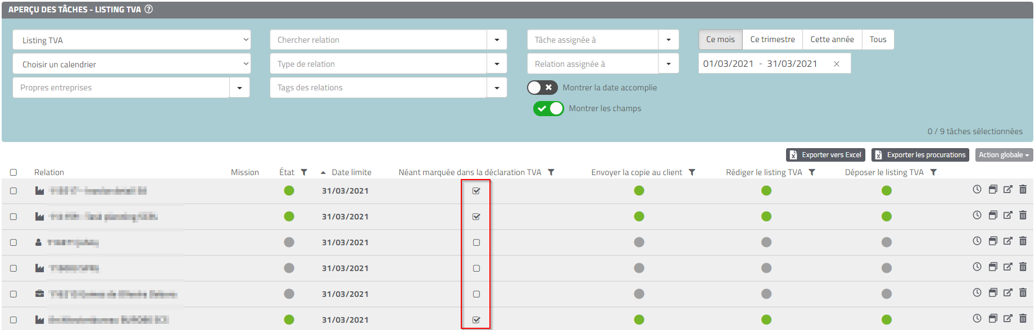Expand the Tâche assignée à dropdown arrow

click(668, 40)
